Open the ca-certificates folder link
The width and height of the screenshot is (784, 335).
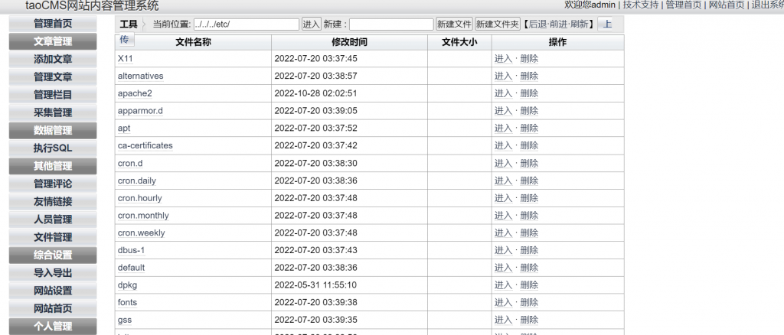[x=145, y=145]
